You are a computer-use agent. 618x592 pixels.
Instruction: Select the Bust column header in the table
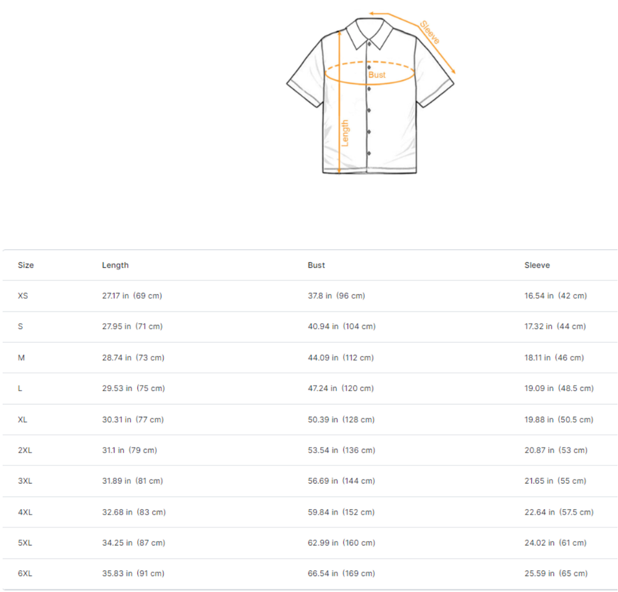point(316,265)
